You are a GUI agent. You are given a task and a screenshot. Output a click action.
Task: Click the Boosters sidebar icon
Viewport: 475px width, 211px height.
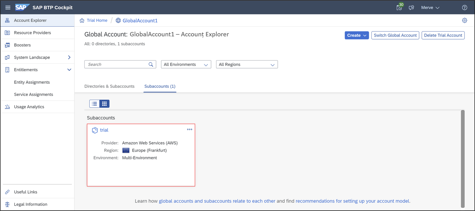(7, 45)
